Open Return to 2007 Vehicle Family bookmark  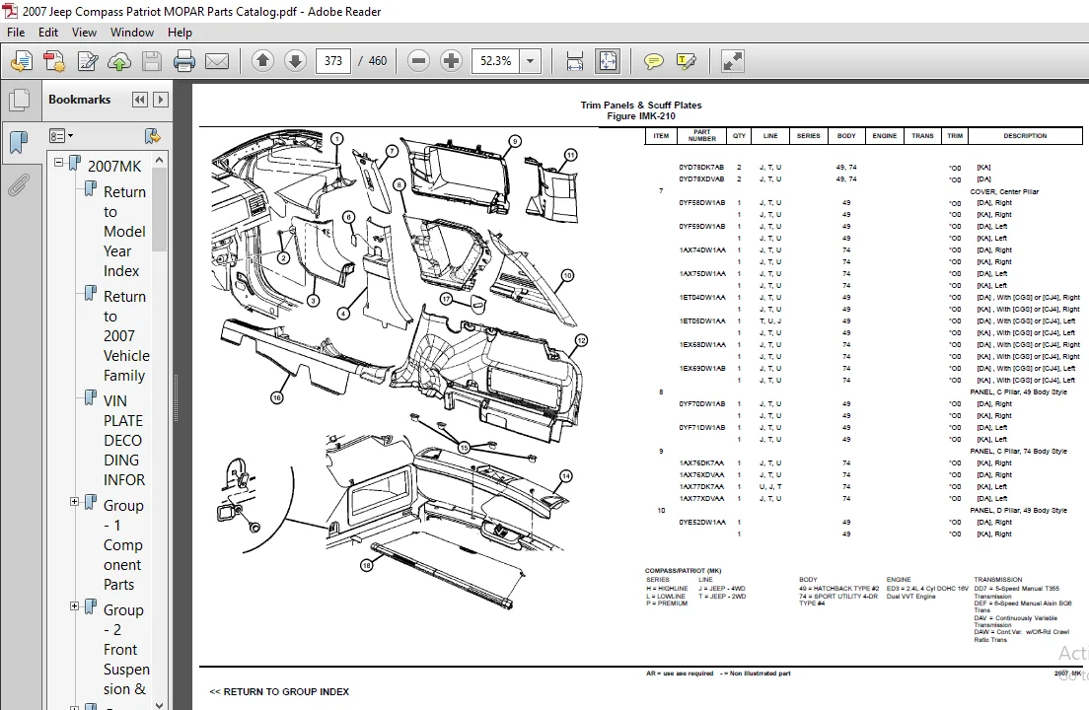126,336
